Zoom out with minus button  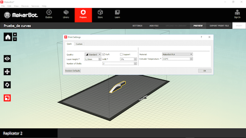[15, 39]
